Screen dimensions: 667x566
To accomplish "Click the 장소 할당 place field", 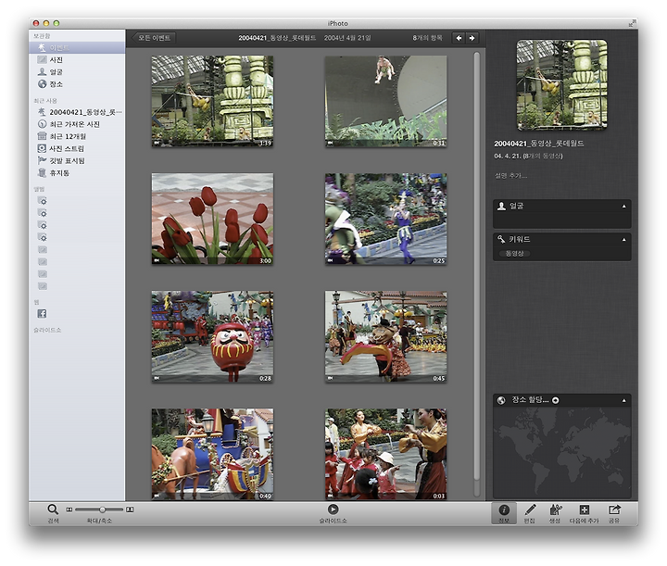I will point(530,400).
